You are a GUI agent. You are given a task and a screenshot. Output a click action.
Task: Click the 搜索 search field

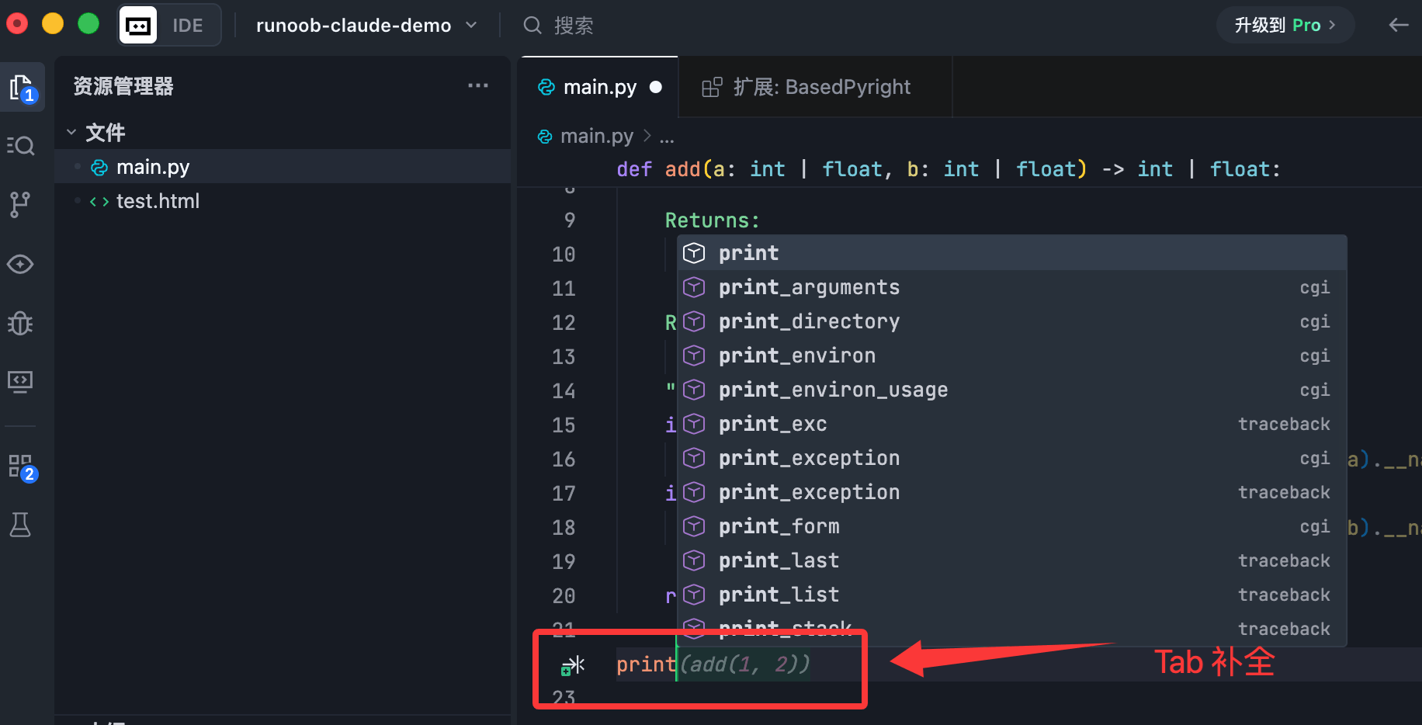[573, 26]
